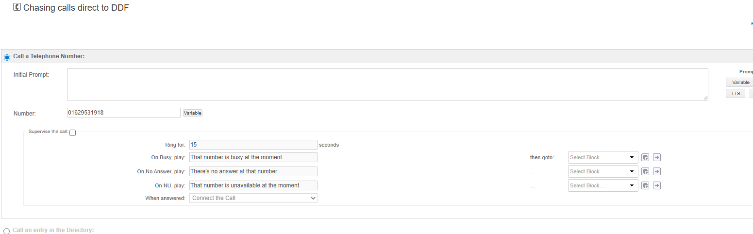Click the block icon in the On NU row

coord(645,185)
